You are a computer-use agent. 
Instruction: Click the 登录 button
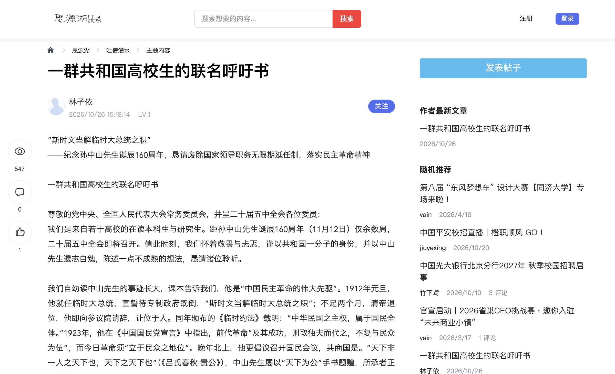(567, 19)
